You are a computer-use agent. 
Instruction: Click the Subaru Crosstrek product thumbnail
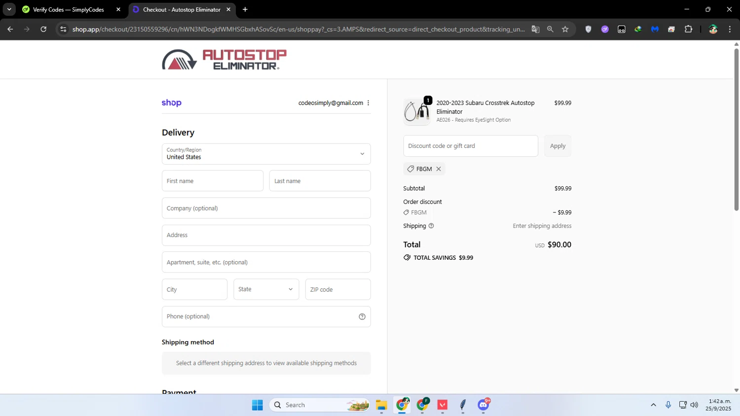pos(417,111)
